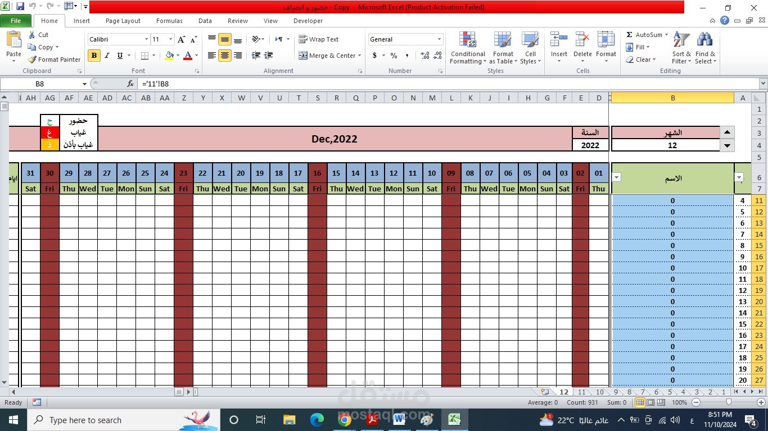
Task: Click the Fill button
Action: click(638, 47)
